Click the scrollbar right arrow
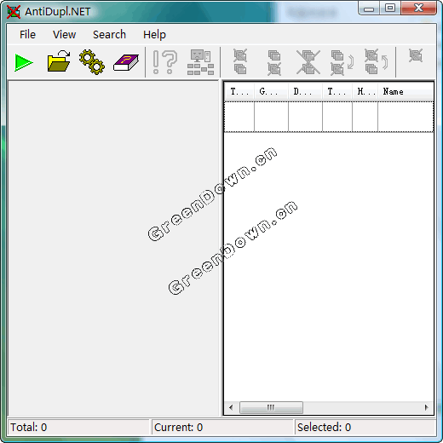 click(426, 407)
